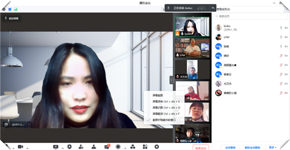Toggle 陈艳's microphone in member list
The image size is (290, 150).
coord(281,46)
